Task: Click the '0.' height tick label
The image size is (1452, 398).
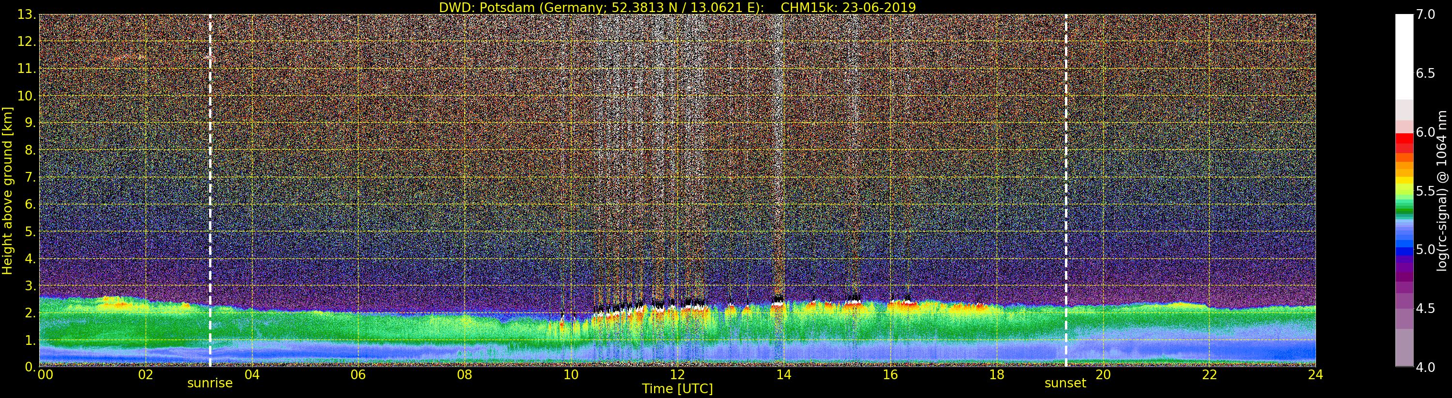Action: 30,367
